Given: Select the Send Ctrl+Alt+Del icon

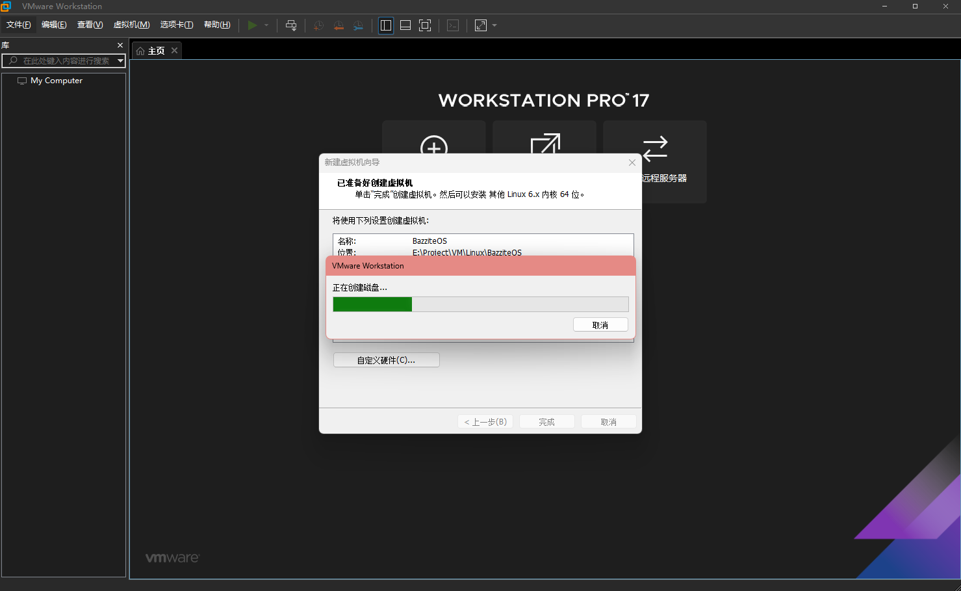Looking at the screenshot, I should click(291, 25).
